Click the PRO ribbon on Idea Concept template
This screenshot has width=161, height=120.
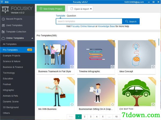tap(152, 43)
